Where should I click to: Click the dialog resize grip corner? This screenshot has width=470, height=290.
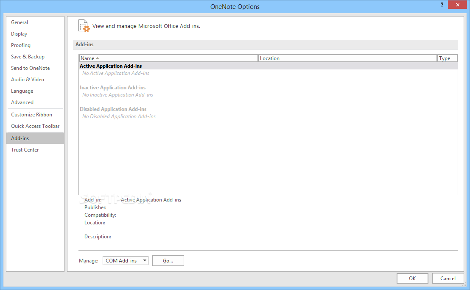(x=464, y=284)
